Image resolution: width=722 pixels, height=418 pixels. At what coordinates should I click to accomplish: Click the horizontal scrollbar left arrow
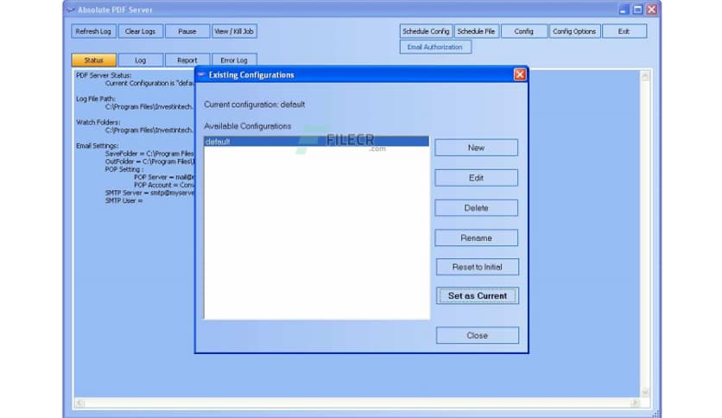[x=80, y=403]
